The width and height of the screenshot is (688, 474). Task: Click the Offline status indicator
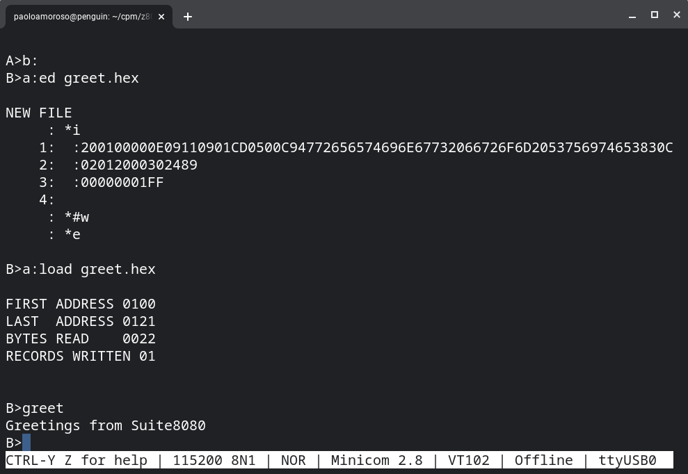(x=544, y=460)
